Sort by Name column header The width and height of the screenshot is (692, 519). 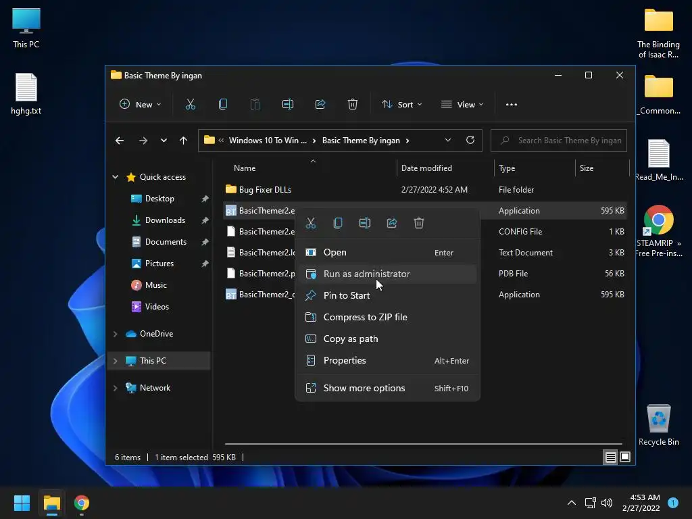click(311, 168)
